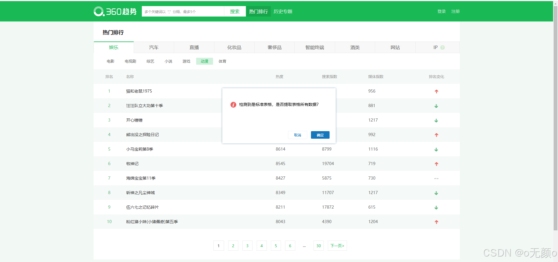Switch to the 网站 tab
558x262 pixels.
pyautogui.click(x=395, y=47)
